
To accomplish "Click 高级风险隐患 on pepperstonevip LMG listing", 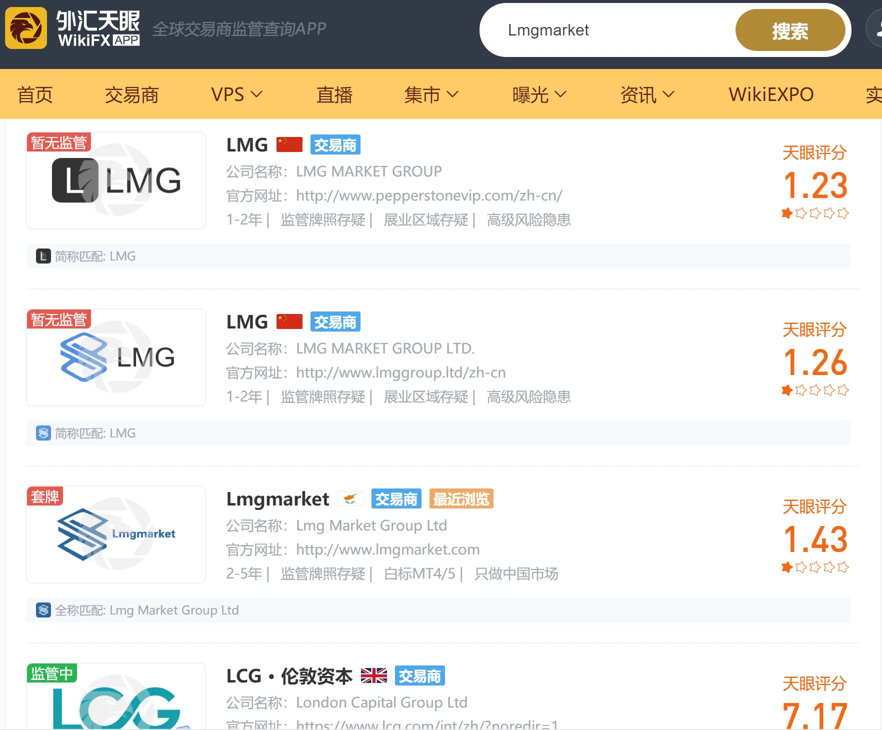I will pyautogui.click(x=529, y=219).
